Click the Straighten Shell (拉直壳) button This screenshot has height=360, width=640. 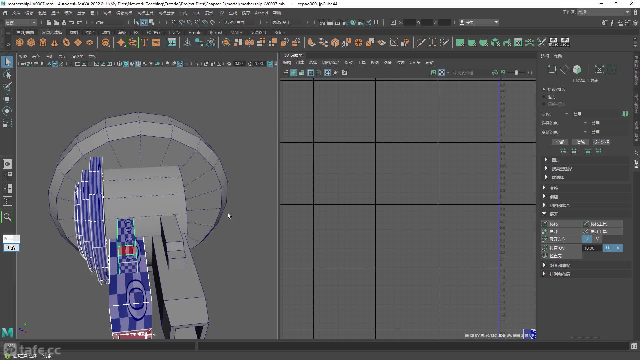pyautogui.click(x=561, y=256)
